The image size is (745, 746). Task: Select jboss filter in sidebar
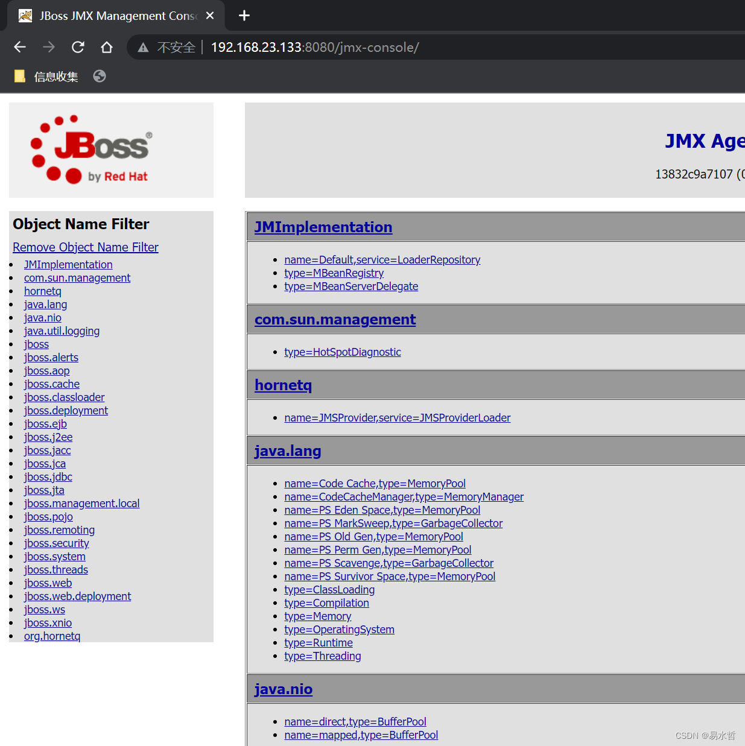(x=37, y=344)
